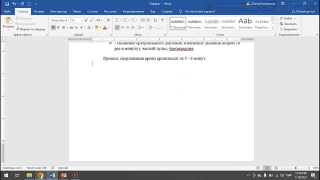
Task: Save the document with the floppy icon
Action: [x=7, y=4]
